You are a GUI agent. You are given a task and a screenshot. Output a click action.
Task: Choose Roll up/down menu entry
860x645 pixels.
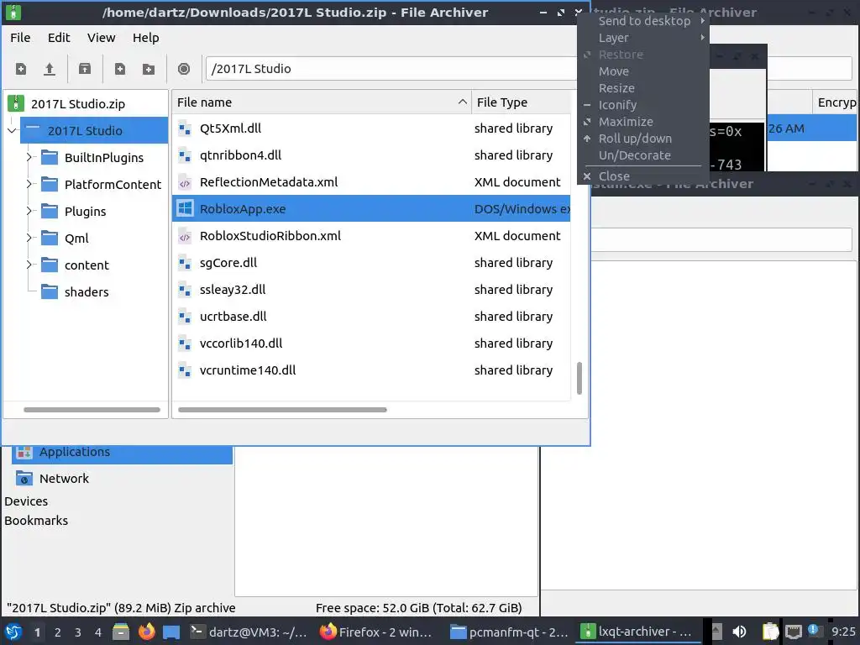click(x=644, y=139)
